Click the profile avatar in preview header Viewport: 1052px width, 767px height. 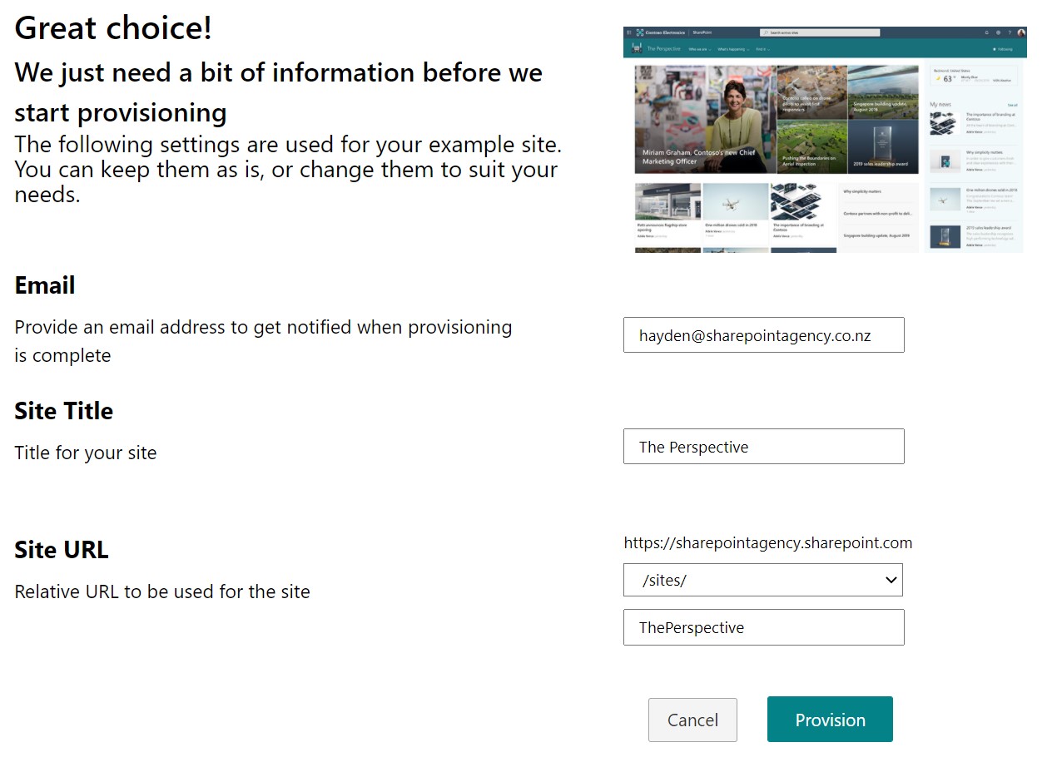click(x=1021, y=32)
